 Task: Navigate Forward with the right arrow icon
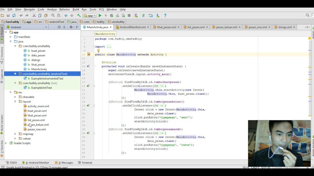tap(72, 16)
